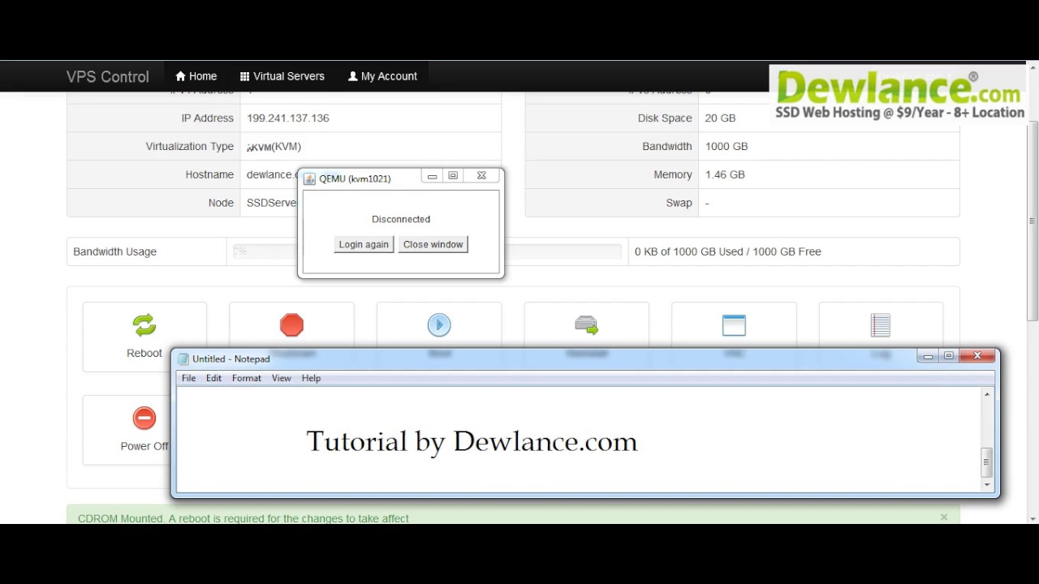The height and width of the screenshot is (584, 1039).
Task: Click the Java icon in QEMU title bar
Action: pyautogui.click(x=309, y=179)
